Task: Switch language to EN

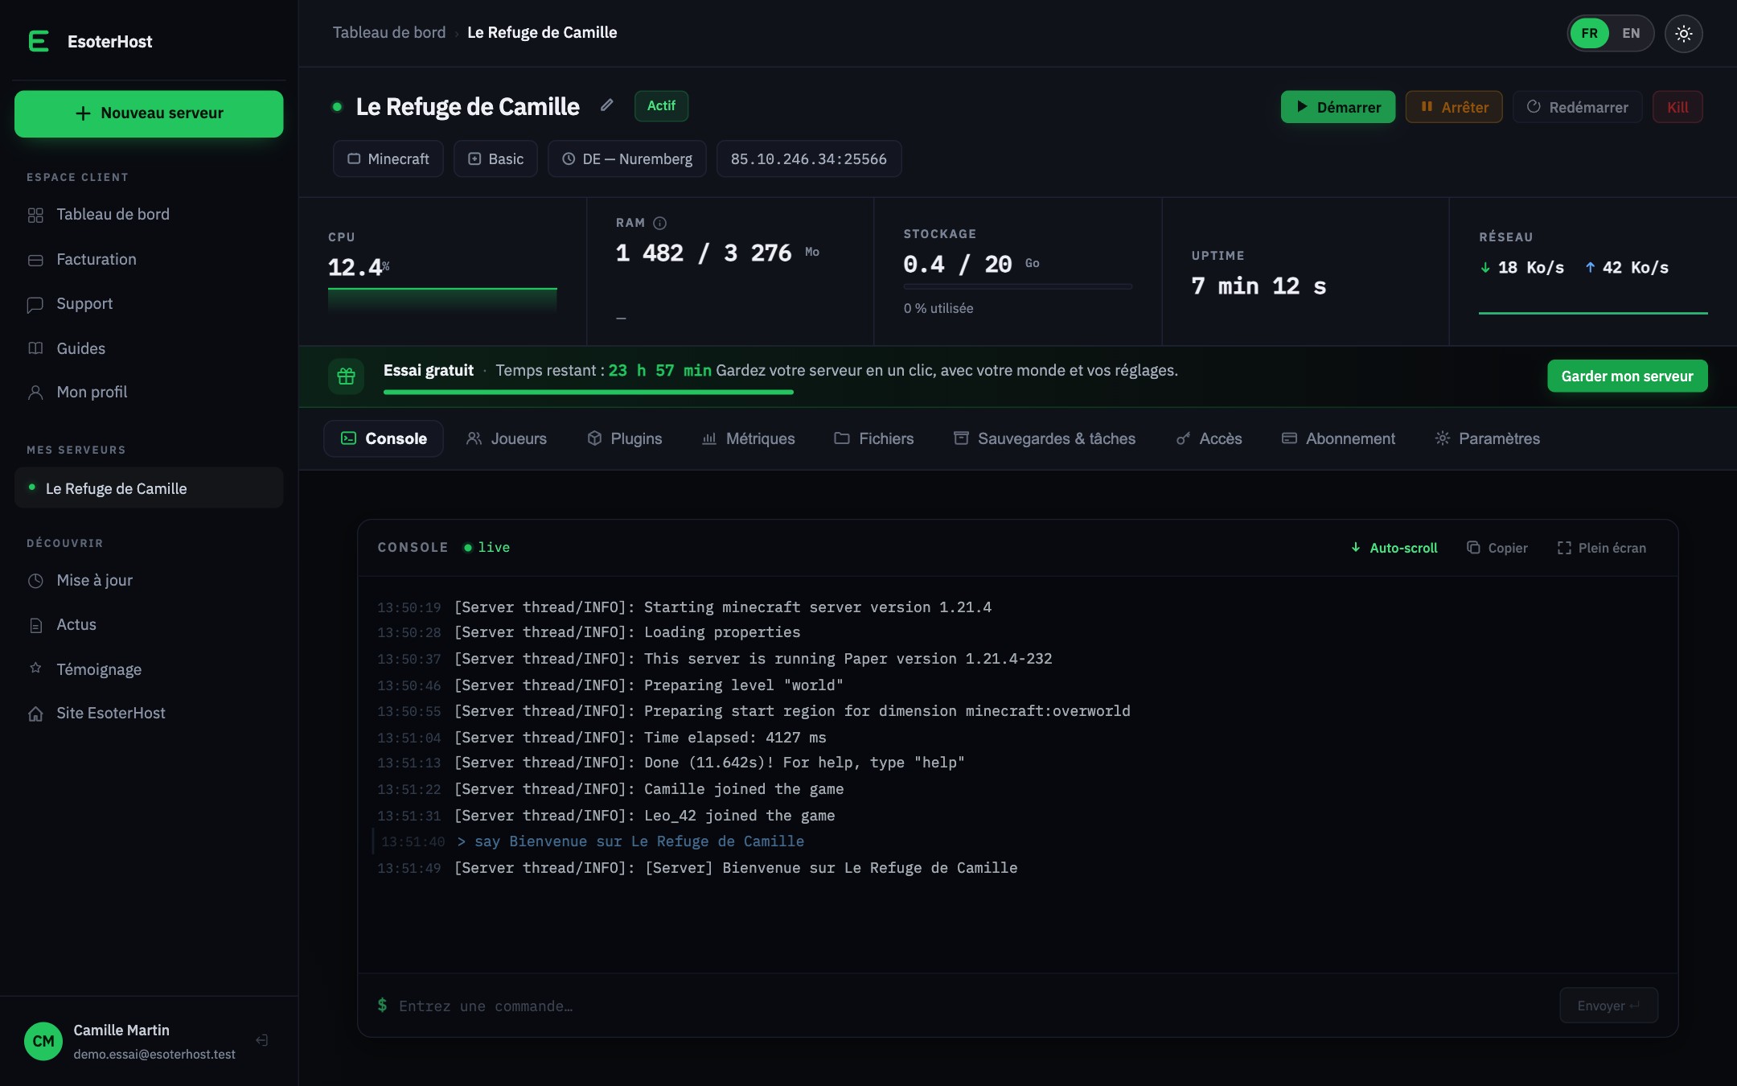Action: tap(1631, 34)
